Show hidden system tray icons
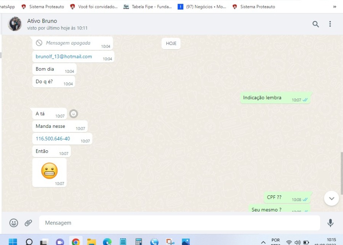 (x=263, y=242)
